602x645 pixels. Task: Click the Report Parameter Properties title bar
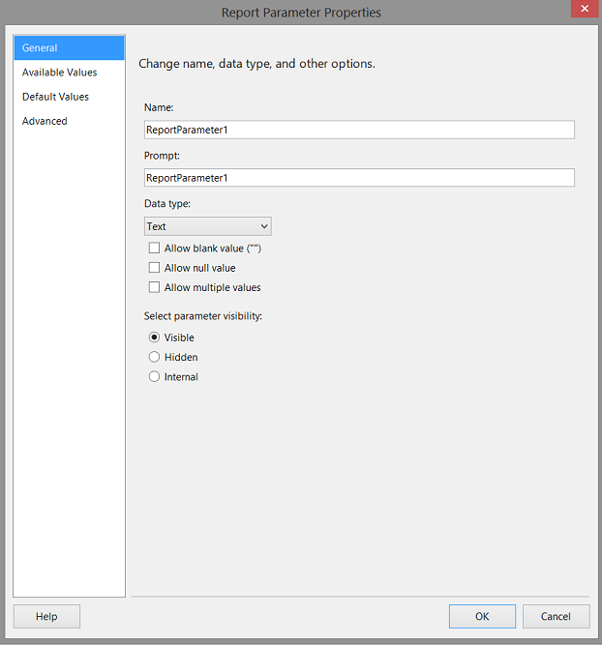pyautogui.click(x=301, y=13)
